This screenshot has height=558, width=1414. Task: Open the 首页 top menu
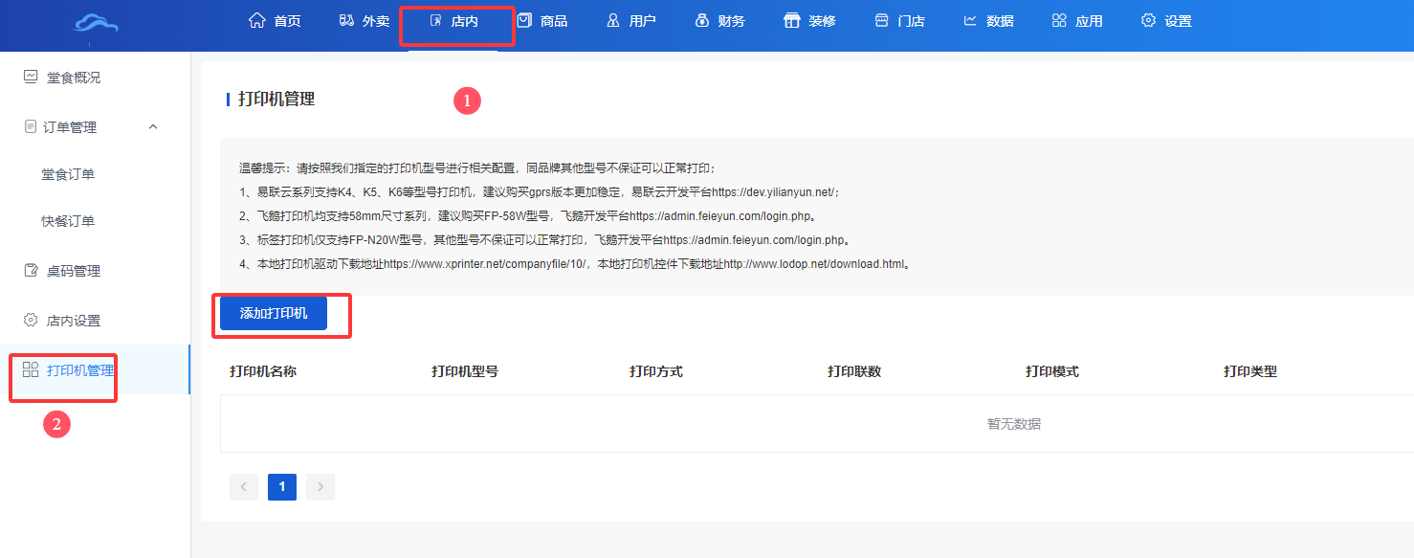[x=287, y=21]
